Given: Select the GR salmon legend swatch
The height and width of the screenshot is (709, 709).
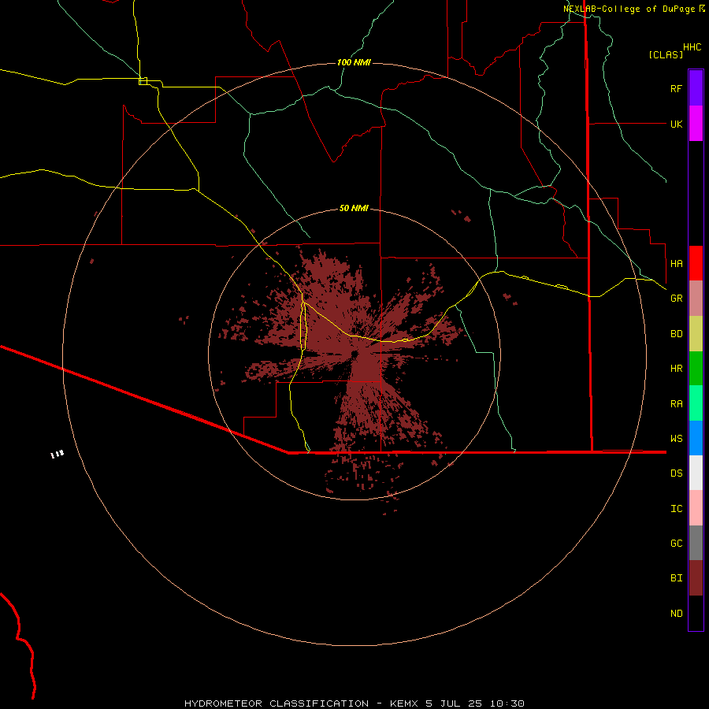Looking at the screenshot, I should [696, 299].
